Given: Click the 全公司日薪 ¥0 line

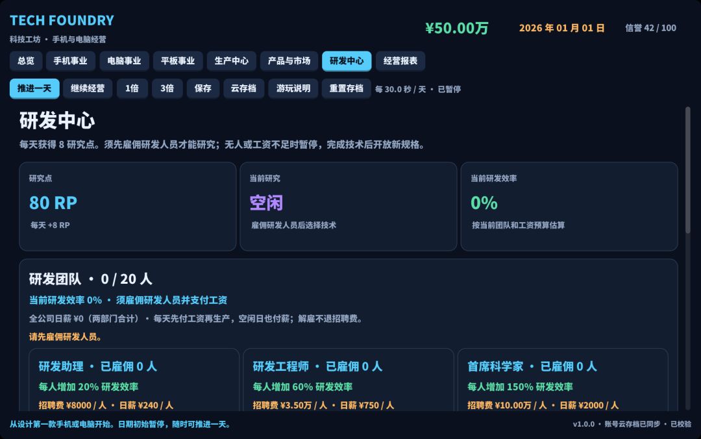Looking at the screenshot, I should [x=197, y=319].
